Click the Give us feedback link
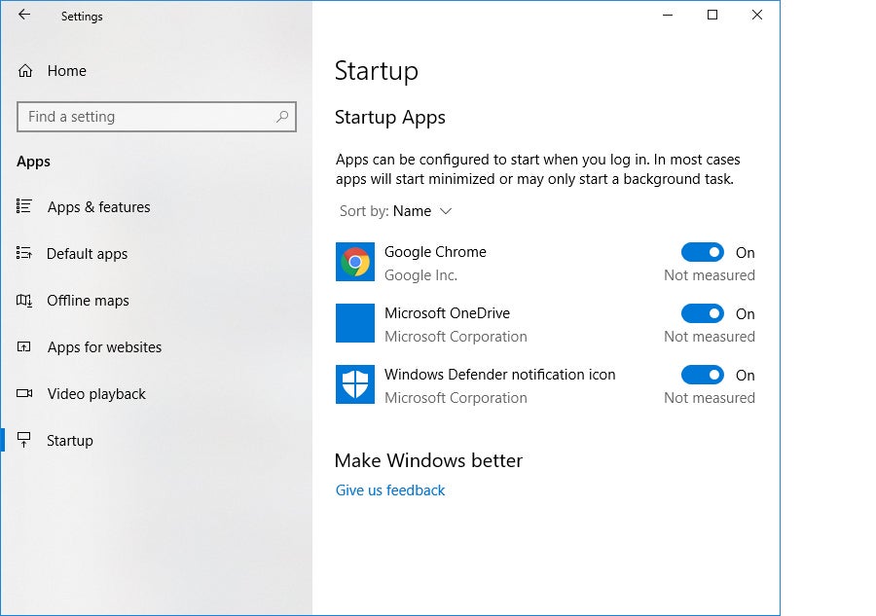 click(x=390, y=490)
